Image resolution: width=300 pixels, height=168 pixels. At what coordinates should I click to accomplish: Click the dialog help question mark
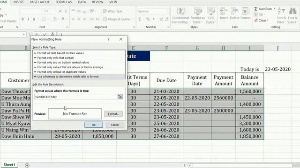108,39
